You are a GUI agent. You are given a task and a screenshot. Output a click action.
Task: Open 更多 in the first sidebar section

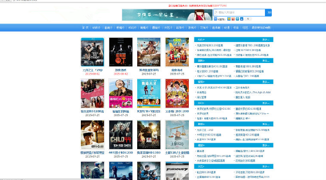pyautogui.click(x=266, y=39)
